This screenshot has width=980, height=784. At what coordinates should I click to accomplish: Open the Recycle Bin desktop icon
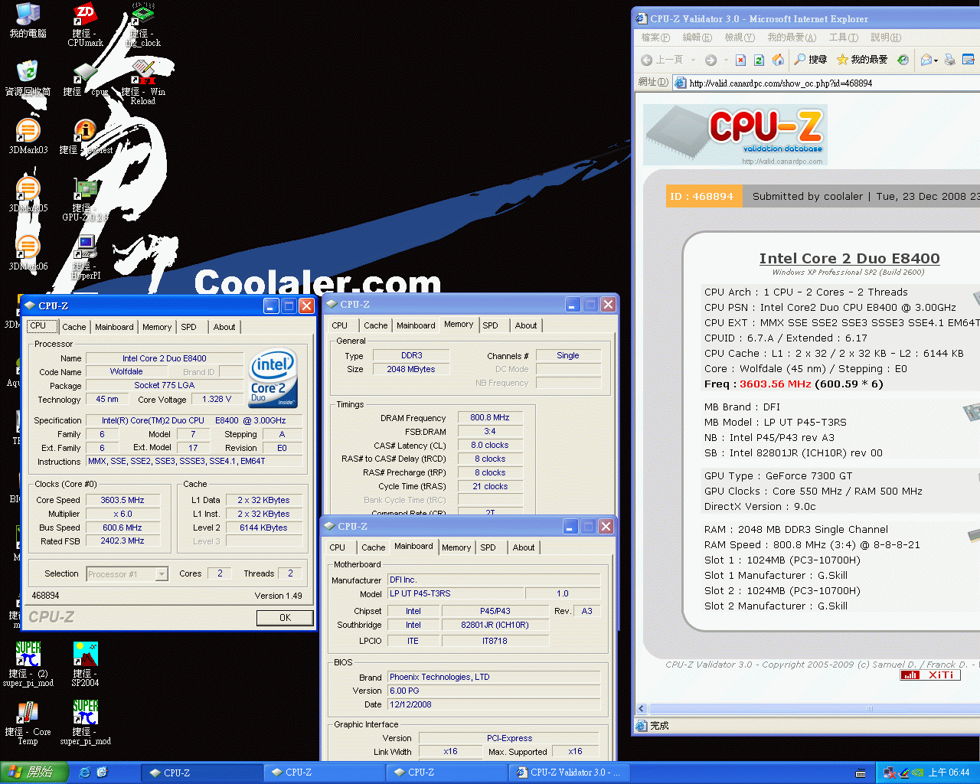click(28, 78)
